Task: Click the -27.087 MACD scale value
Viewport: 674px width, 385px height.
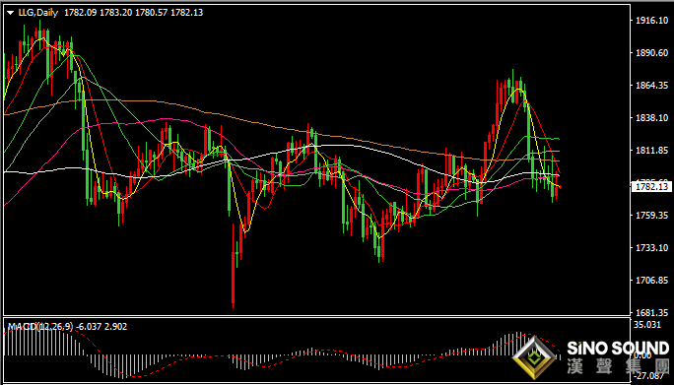Action: pyautogui.click(x=648, y=377)
